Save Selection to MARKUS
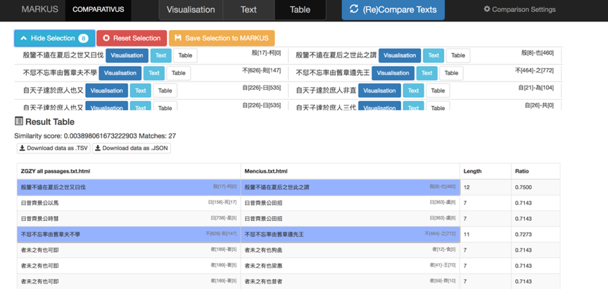Image resolution: width=608 pixels, height=289 pixels. pos(222,39)
